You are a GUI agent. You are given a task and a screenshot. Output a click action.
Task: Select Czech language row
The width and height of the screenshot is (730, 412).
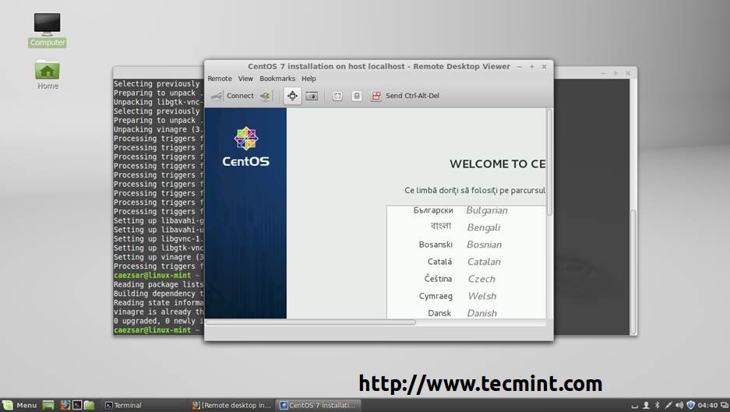(466, 279)
